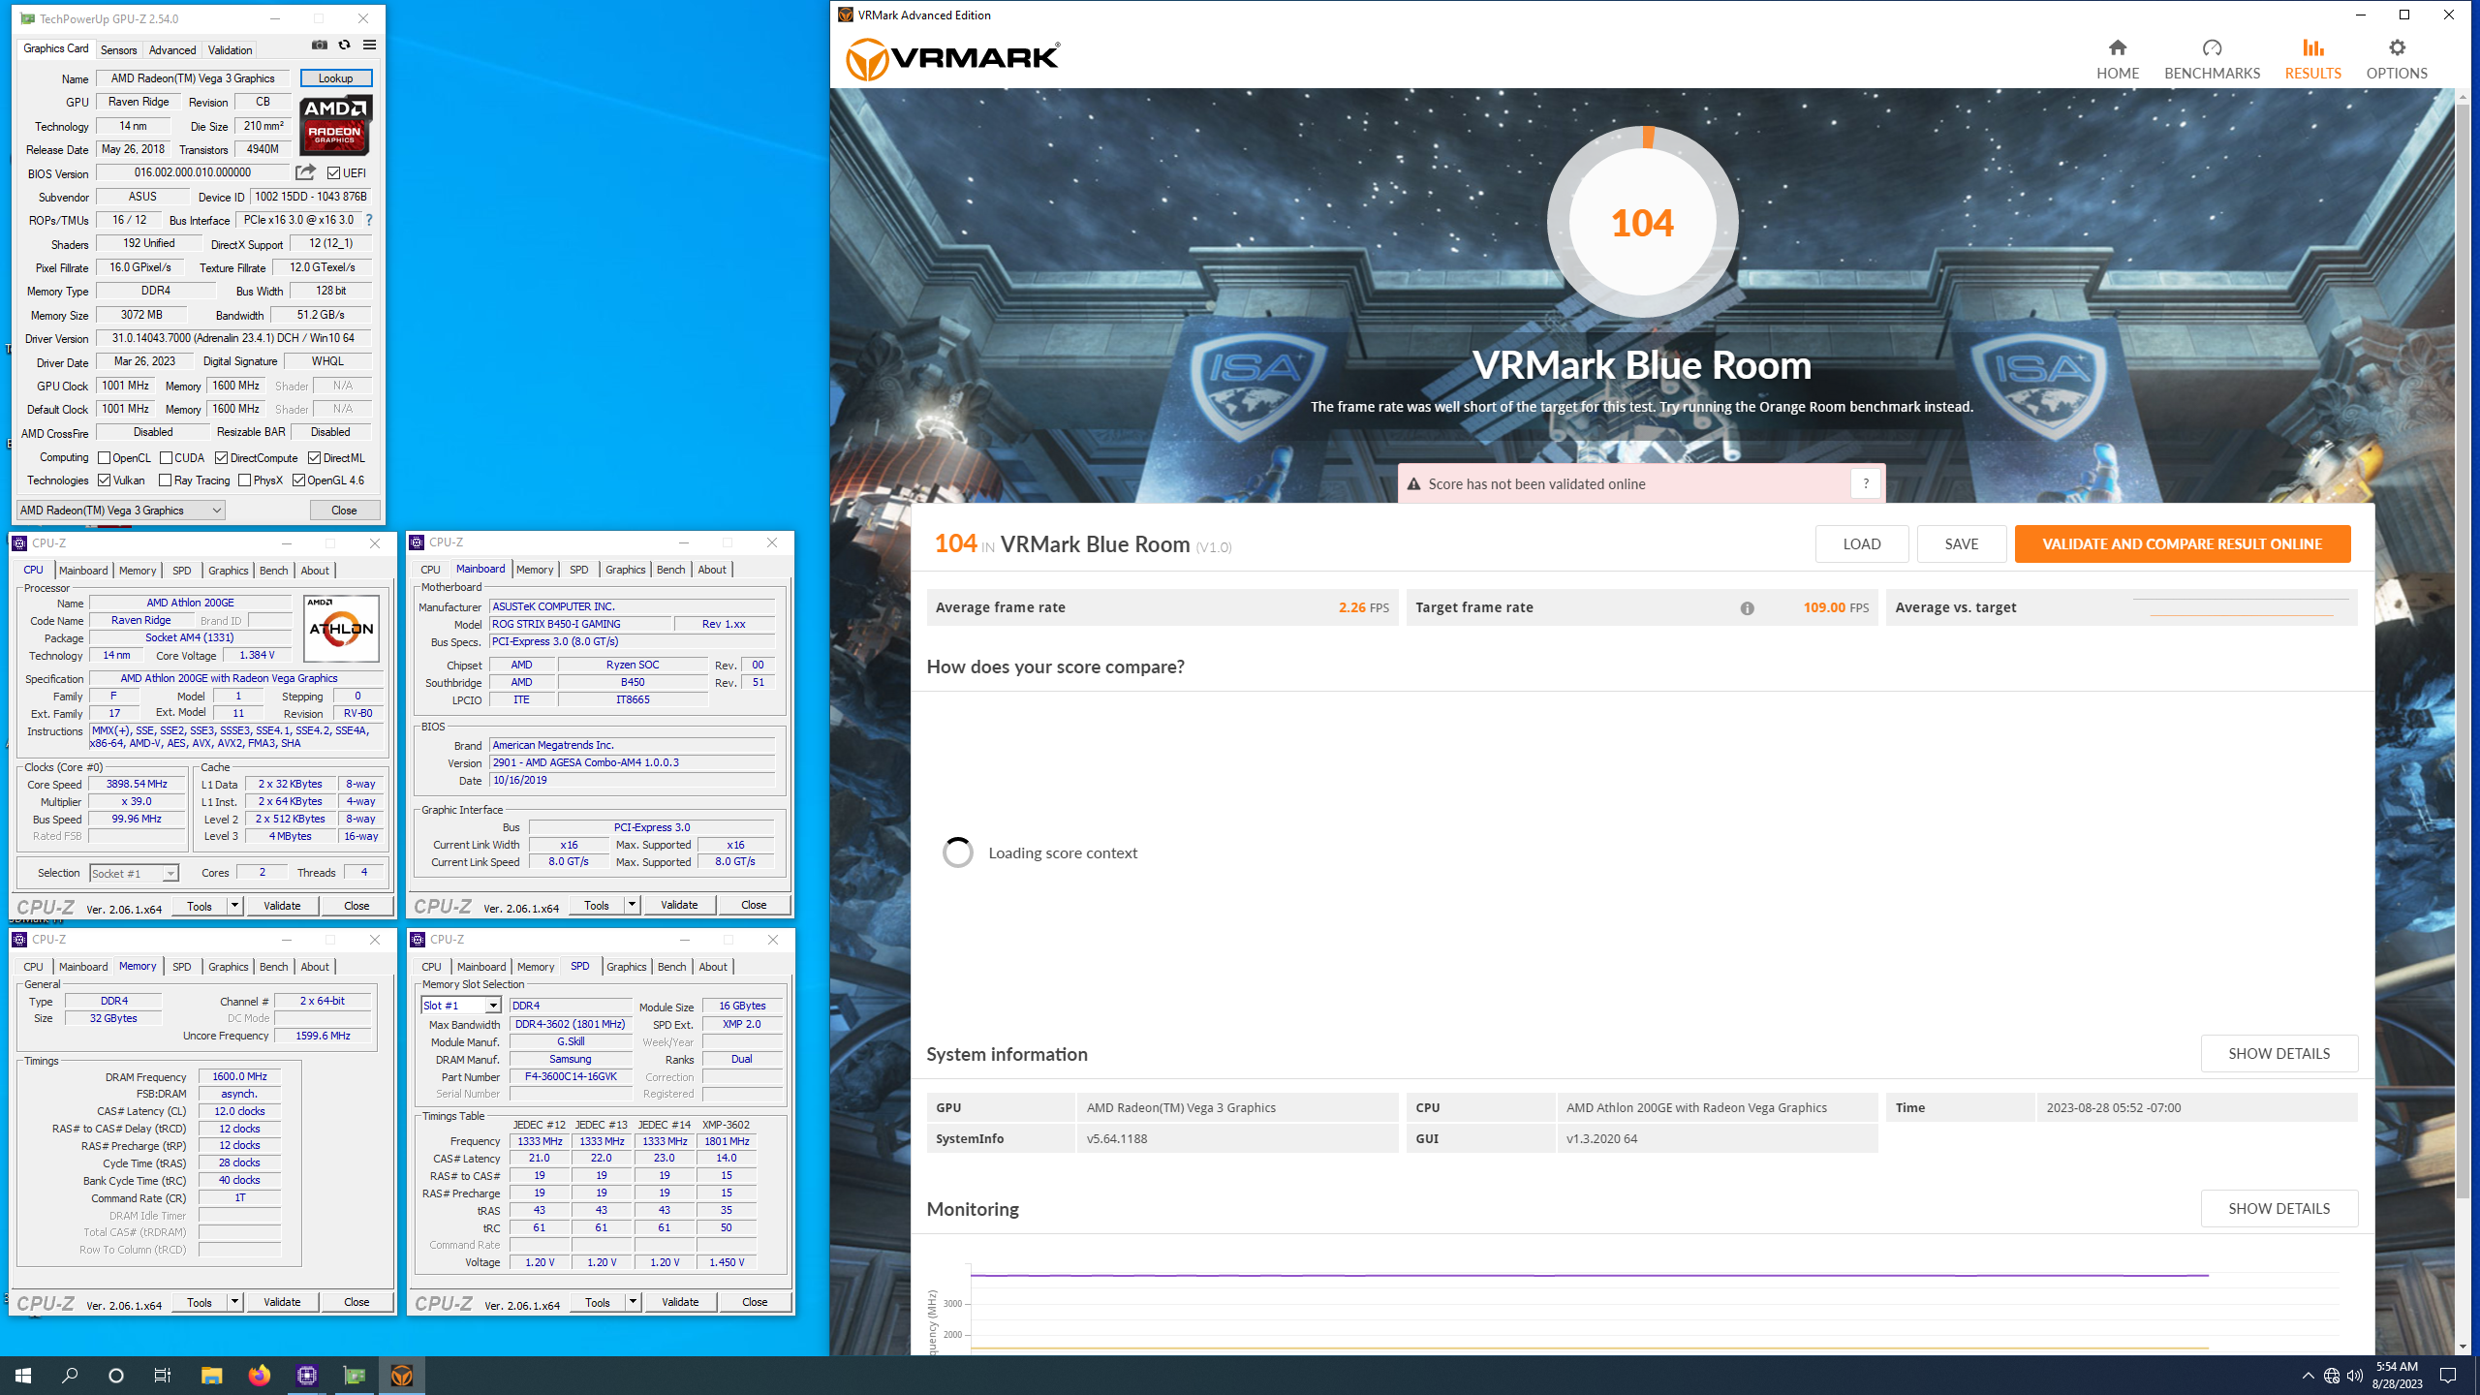The height and width of the screenshot is (1395, 2480).
Task: Click AMD Radeon Graphics logo in GPU-Z
Action: point(335,126)
